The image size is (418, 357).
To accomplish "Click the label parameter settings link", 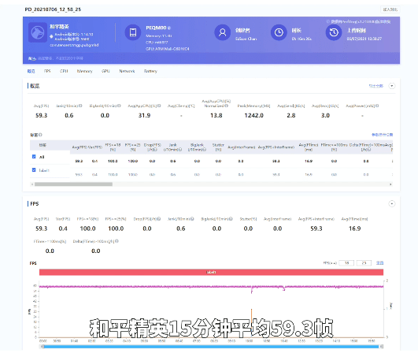I will (382, 135).
